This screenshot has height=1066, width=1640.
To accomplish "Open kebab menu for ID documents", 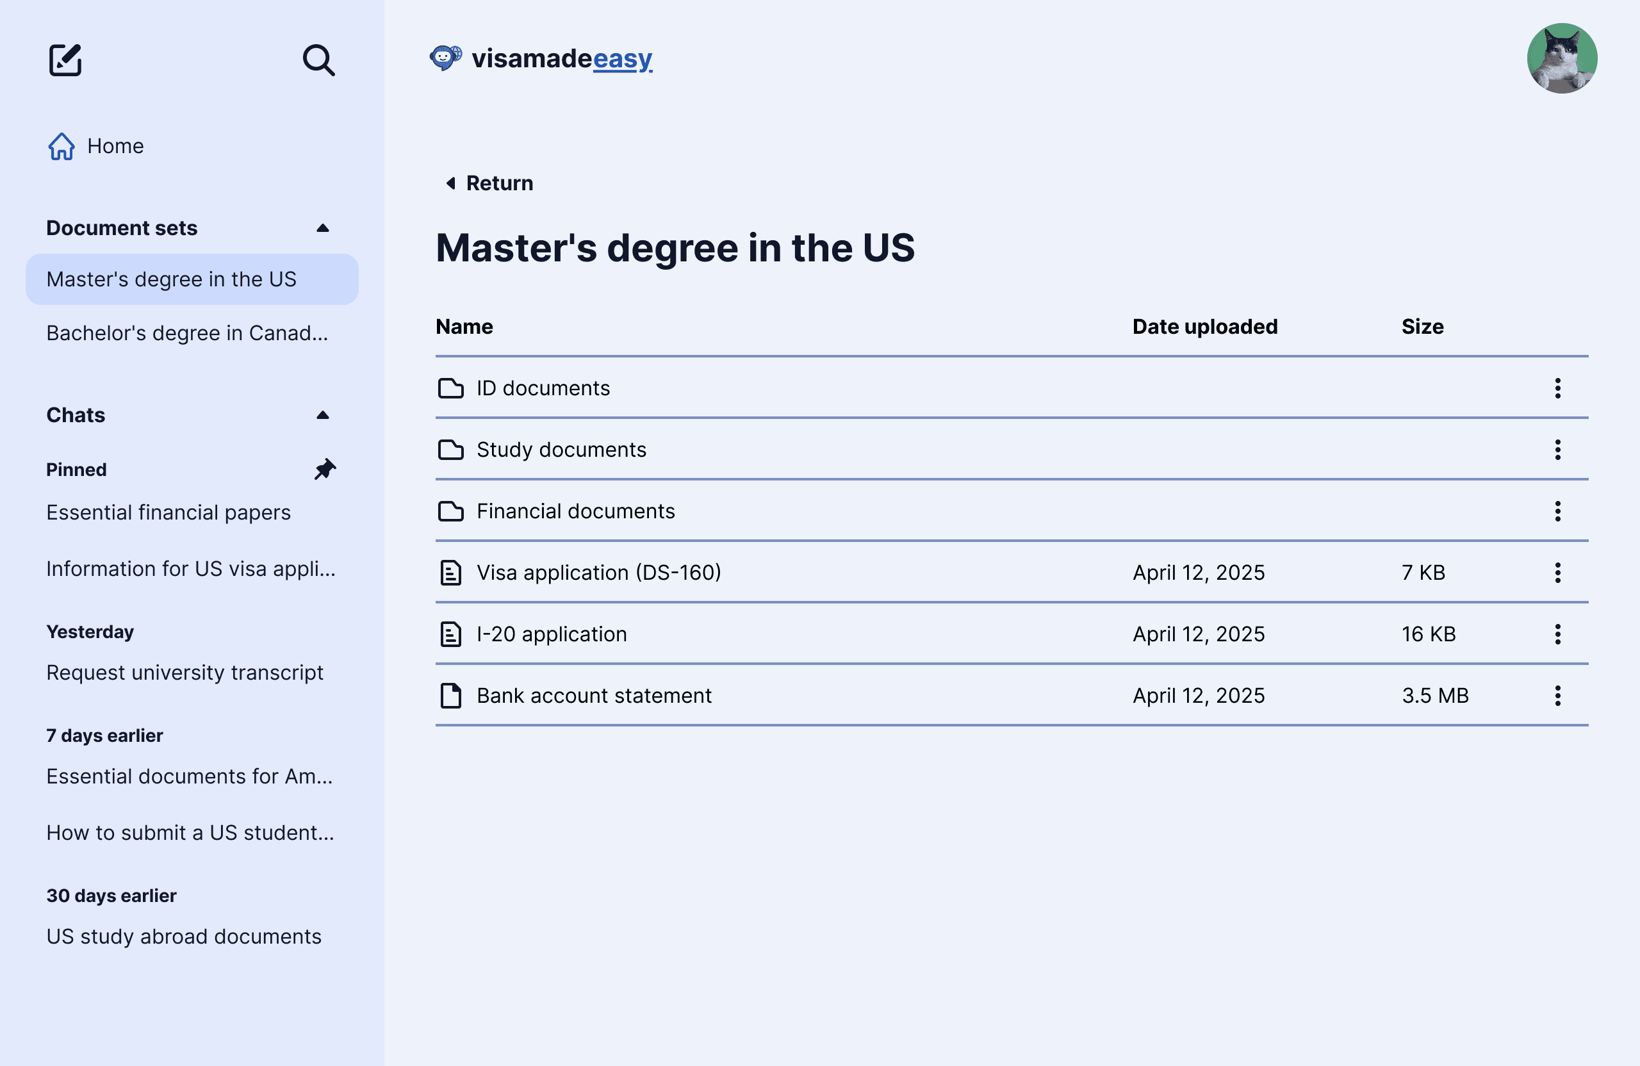I will click(1557, 388).
